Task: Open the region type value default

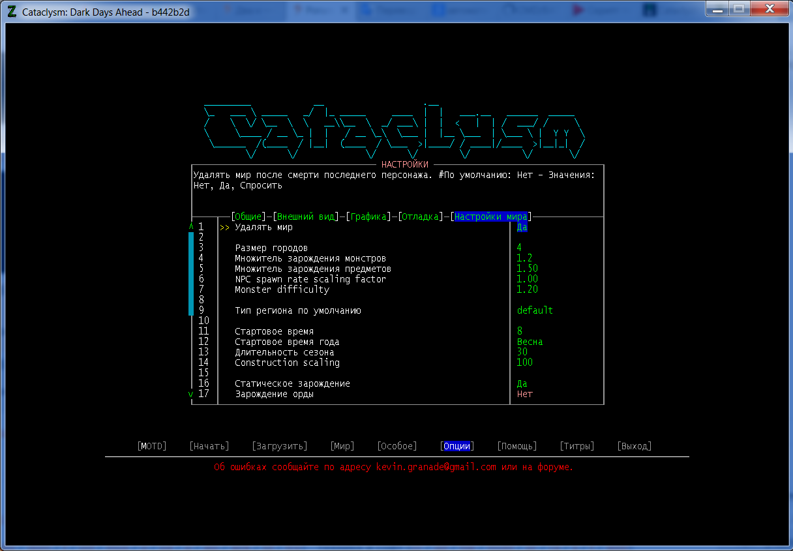Action: 535,310
